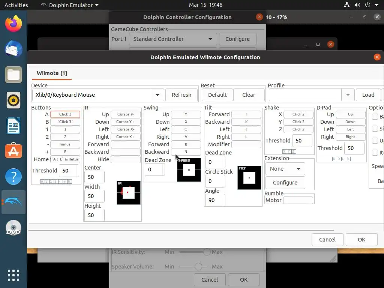This screenshot has width=384, height=288.
Task: Toggle Options checkbox starting 'Si'
Action: [x=375, y=128]
